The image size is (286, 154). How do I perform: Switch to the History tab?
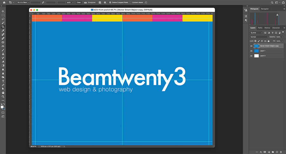(x=267, y=28)
